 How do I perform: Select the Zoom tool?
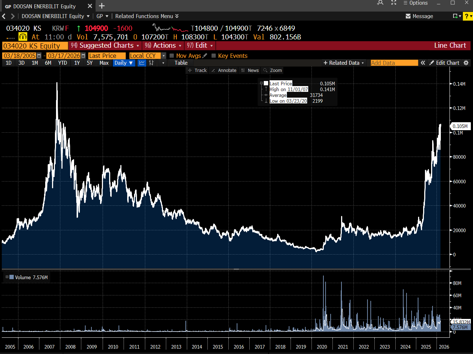273,71
